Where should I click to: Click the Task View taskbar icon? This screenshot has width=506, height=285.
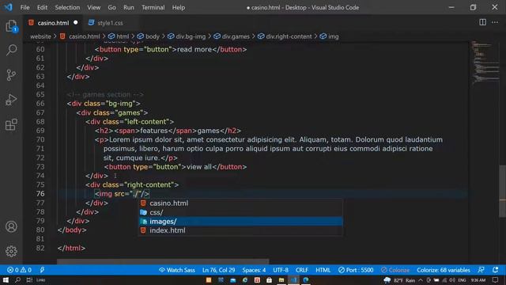tap(29, 279)
